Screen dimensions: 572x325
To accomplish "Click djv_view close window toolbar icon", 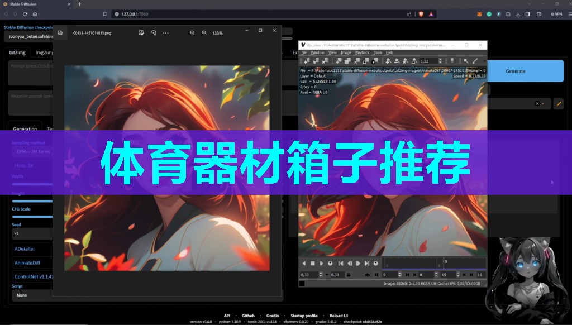I will (325, 61).
